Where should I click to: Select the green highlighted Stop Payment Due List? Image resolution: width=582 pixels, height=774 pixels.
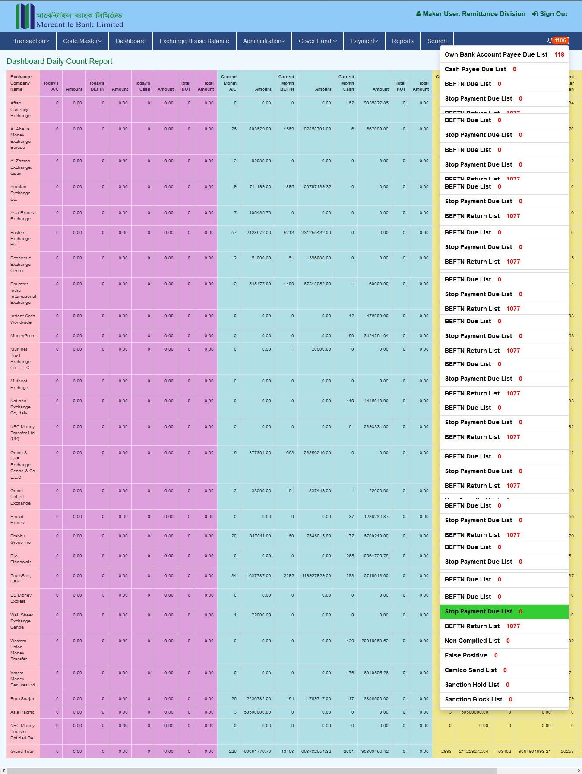click(504, 611)
